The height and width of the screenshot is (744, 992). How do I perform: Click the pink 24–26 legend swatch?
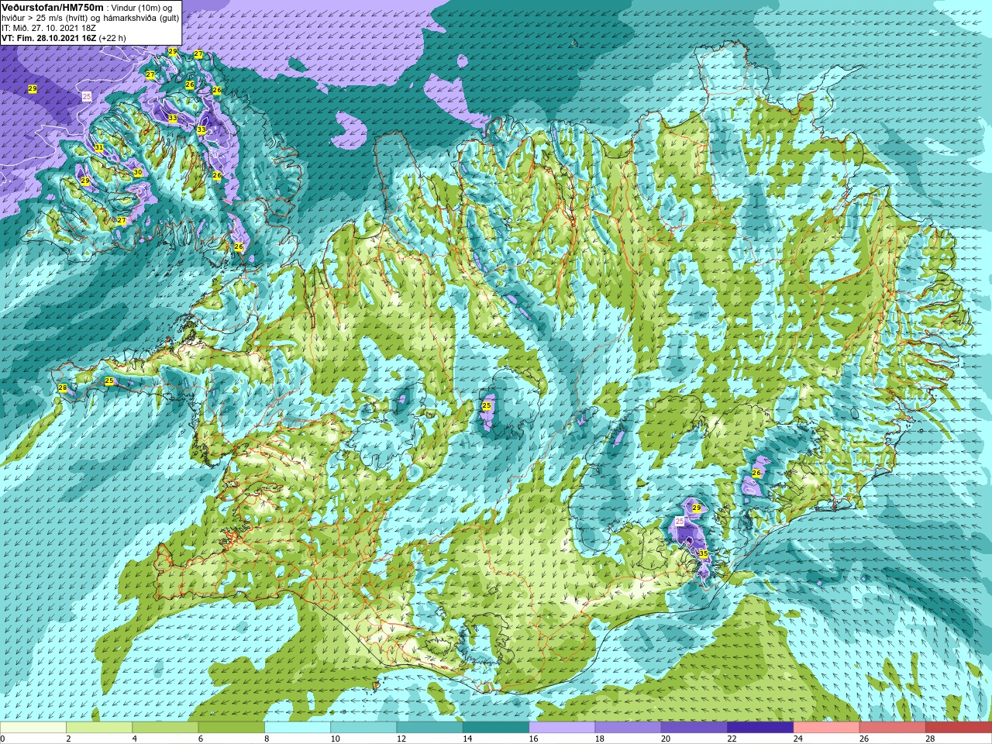pos(826,728)
